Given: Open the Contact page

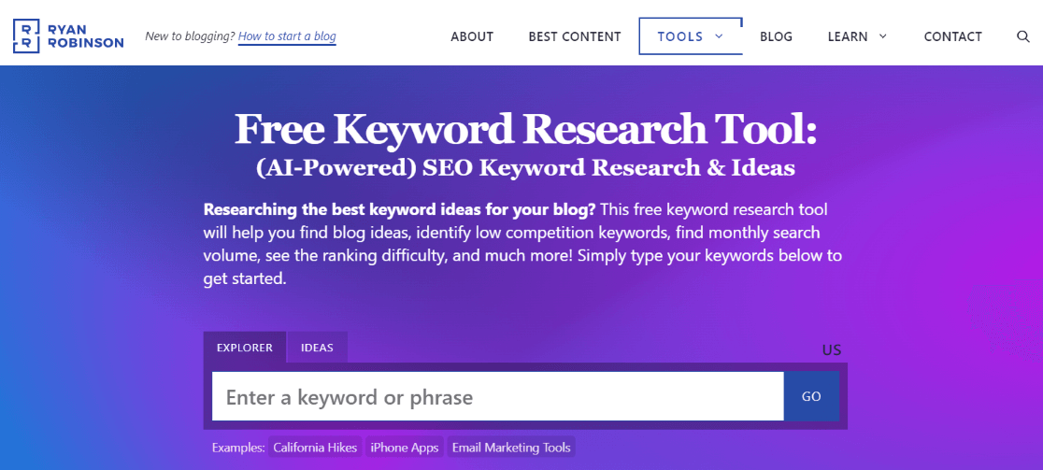Looking at the screenshot, I should tap(952, 36).
